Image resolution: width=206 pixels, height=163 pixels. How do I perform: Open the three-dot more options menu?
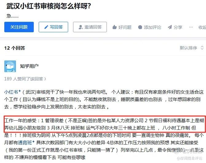191,27
